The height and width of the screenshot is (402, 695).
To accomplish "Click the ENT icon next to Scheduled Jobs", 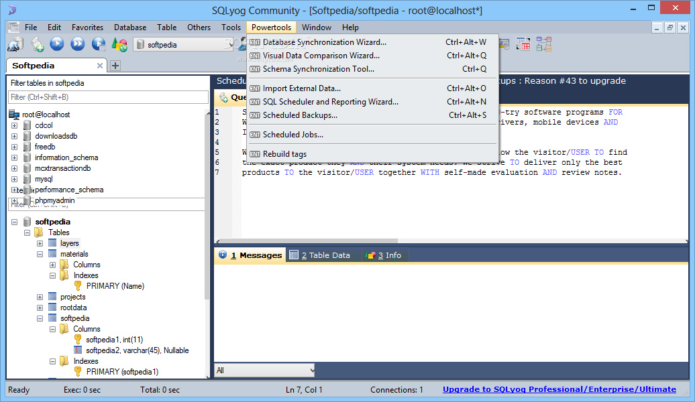I will 255,135.
